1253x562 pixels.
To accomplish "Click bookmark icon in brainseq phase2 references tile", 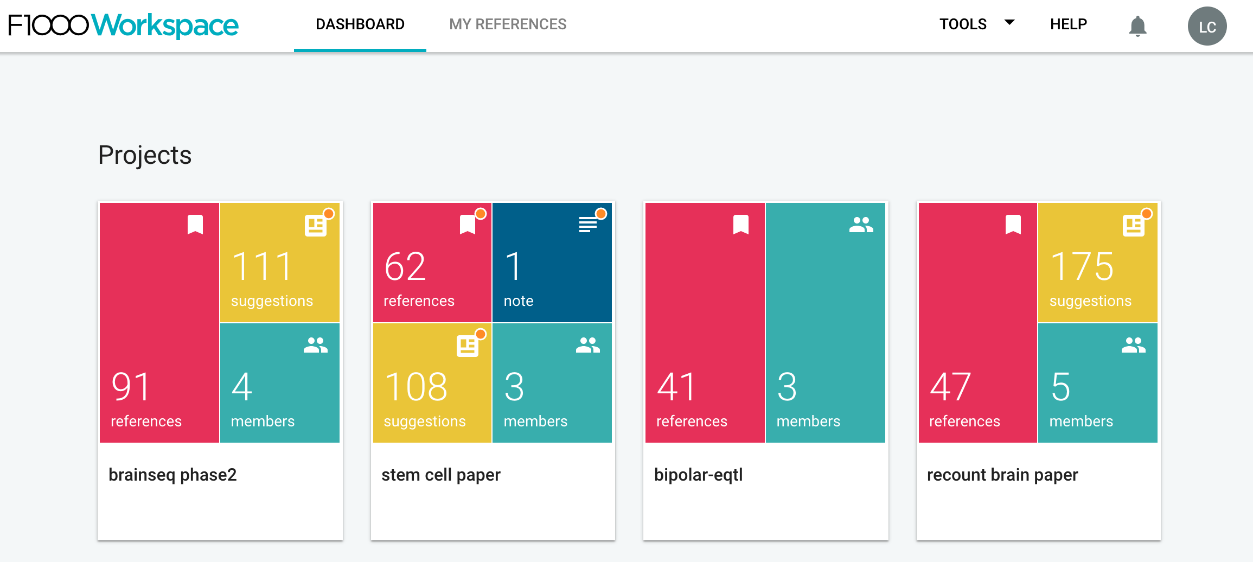I will tap(195, 225).
